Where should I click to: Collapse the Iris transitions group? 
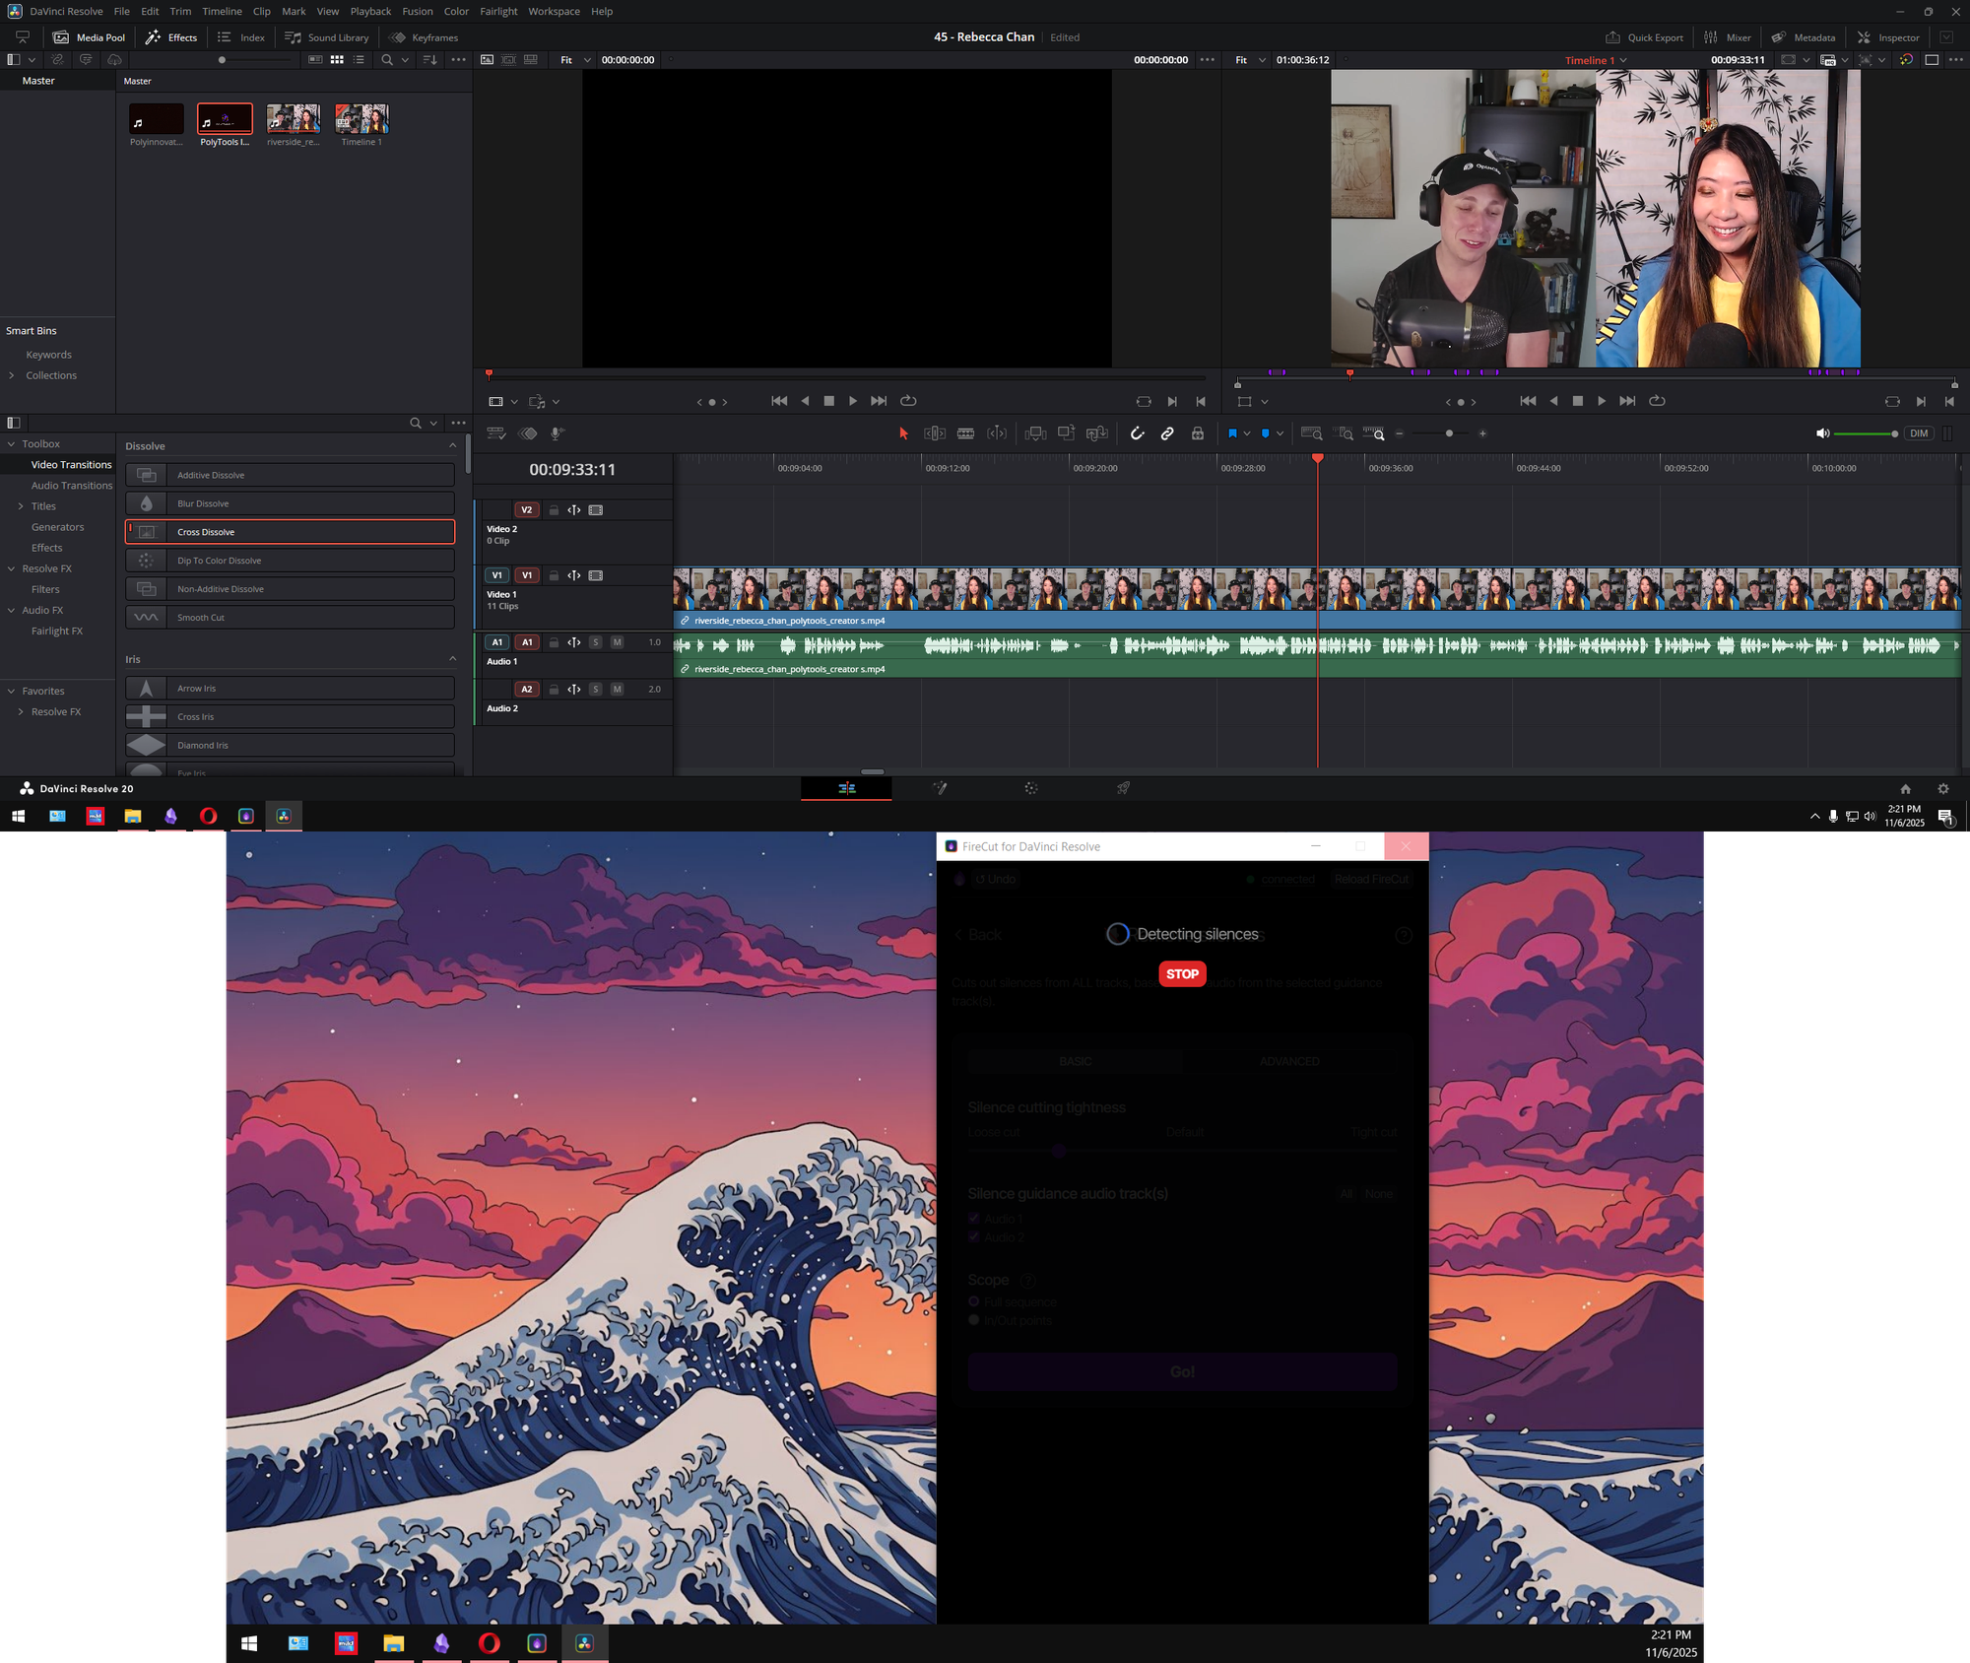[453, 659]
